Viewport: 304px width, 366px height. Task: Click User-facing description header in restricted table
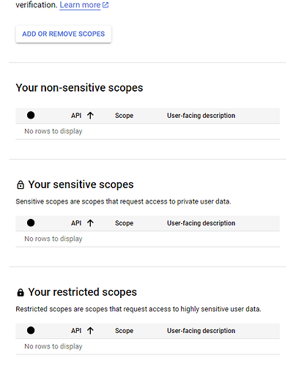[201, 331]
